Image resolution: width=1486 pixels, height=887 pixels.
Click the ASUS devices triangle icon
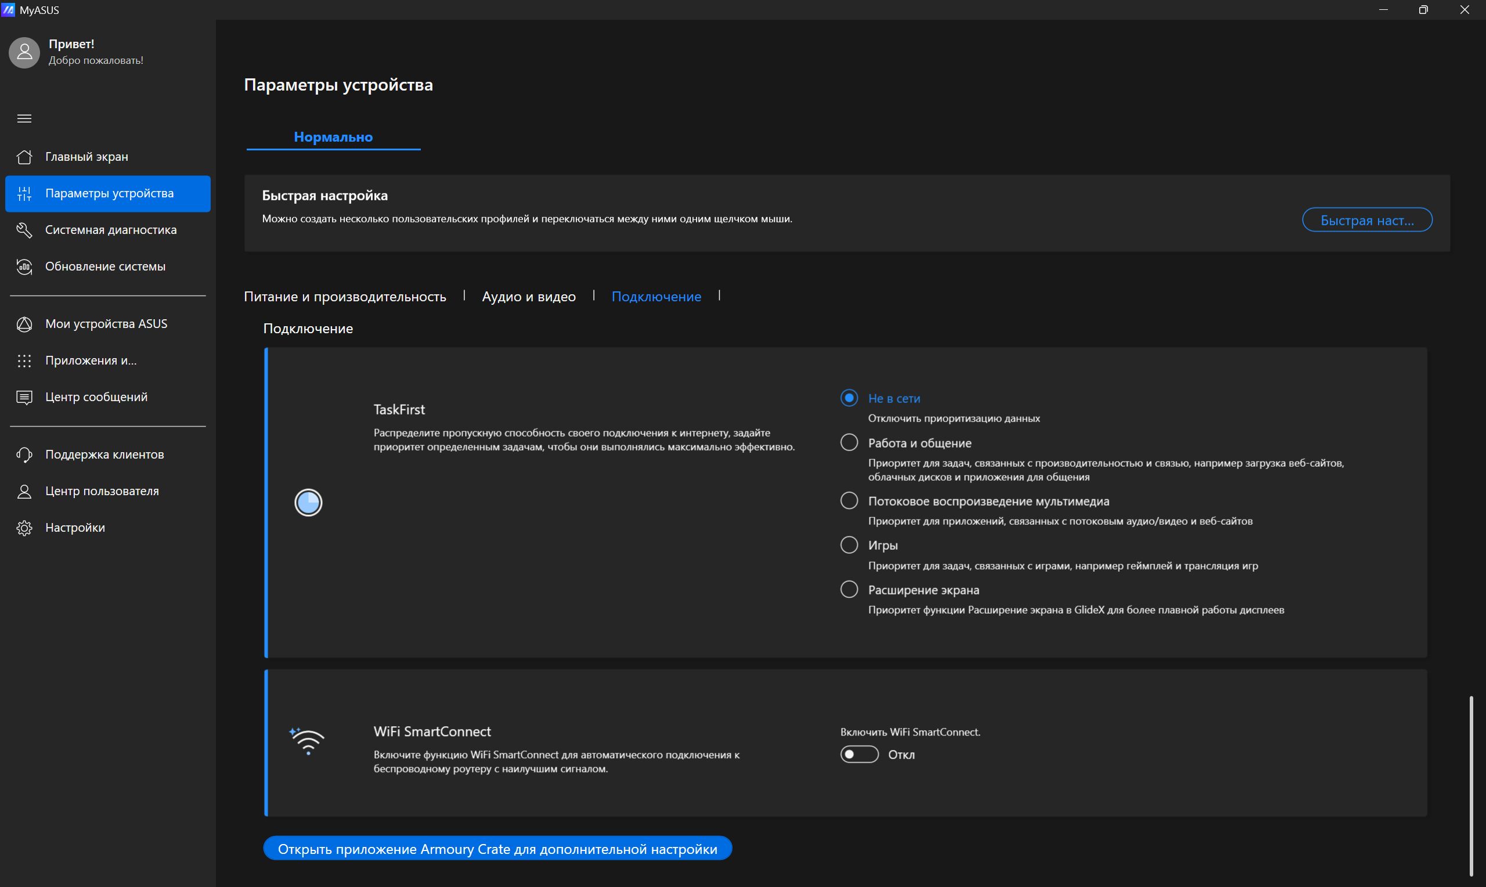point(24,324)
